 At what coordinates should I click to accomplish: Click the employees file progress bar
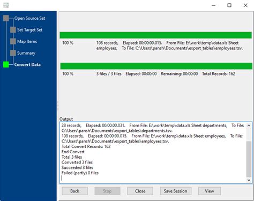tap(155, 35)
